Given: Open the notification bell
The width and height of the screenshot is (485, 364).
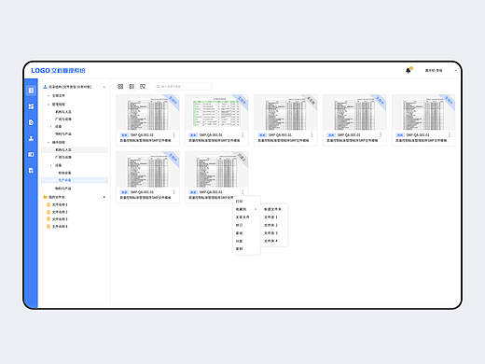Looking at the screenshot, I should click(409, 70).
